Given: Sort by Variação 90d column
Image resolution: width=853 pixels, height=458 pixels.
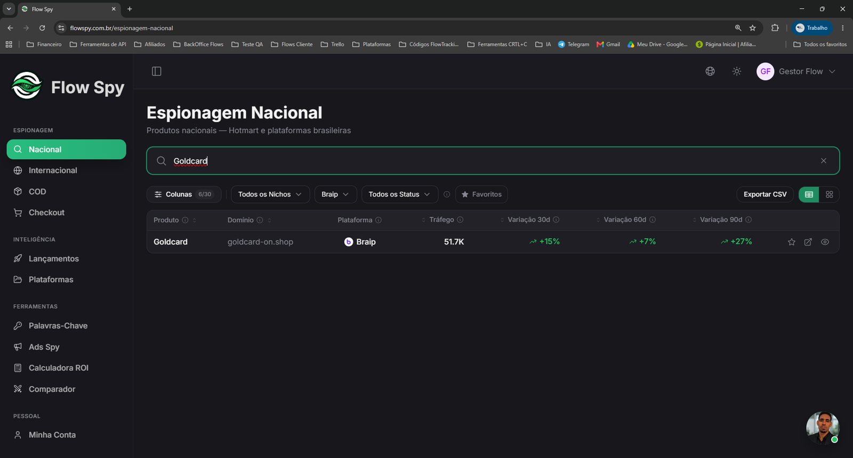Looking at the screenshot, I should point(720,220).
